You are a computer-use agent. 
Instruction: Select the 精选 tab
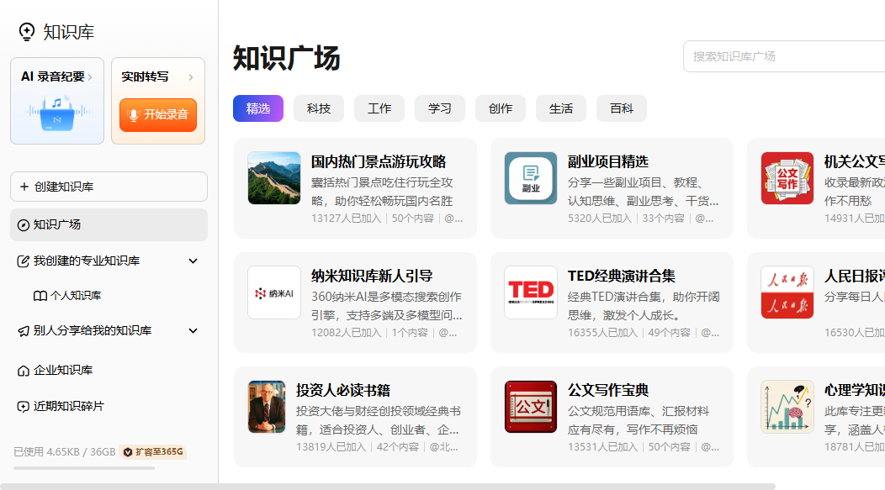tap(258, 108)
